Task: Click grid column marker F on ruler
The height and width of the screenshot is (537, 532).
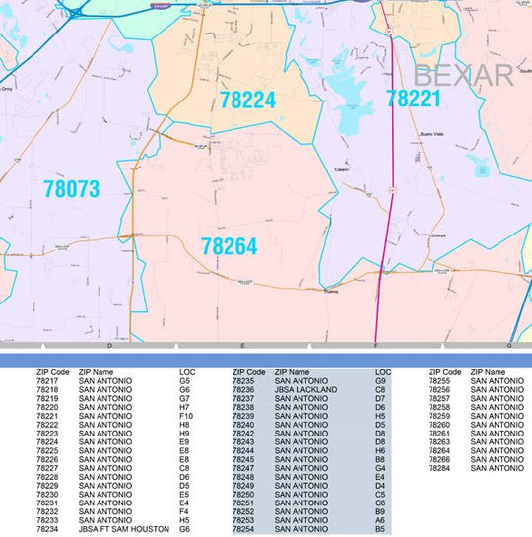Action: pos(376,346)
